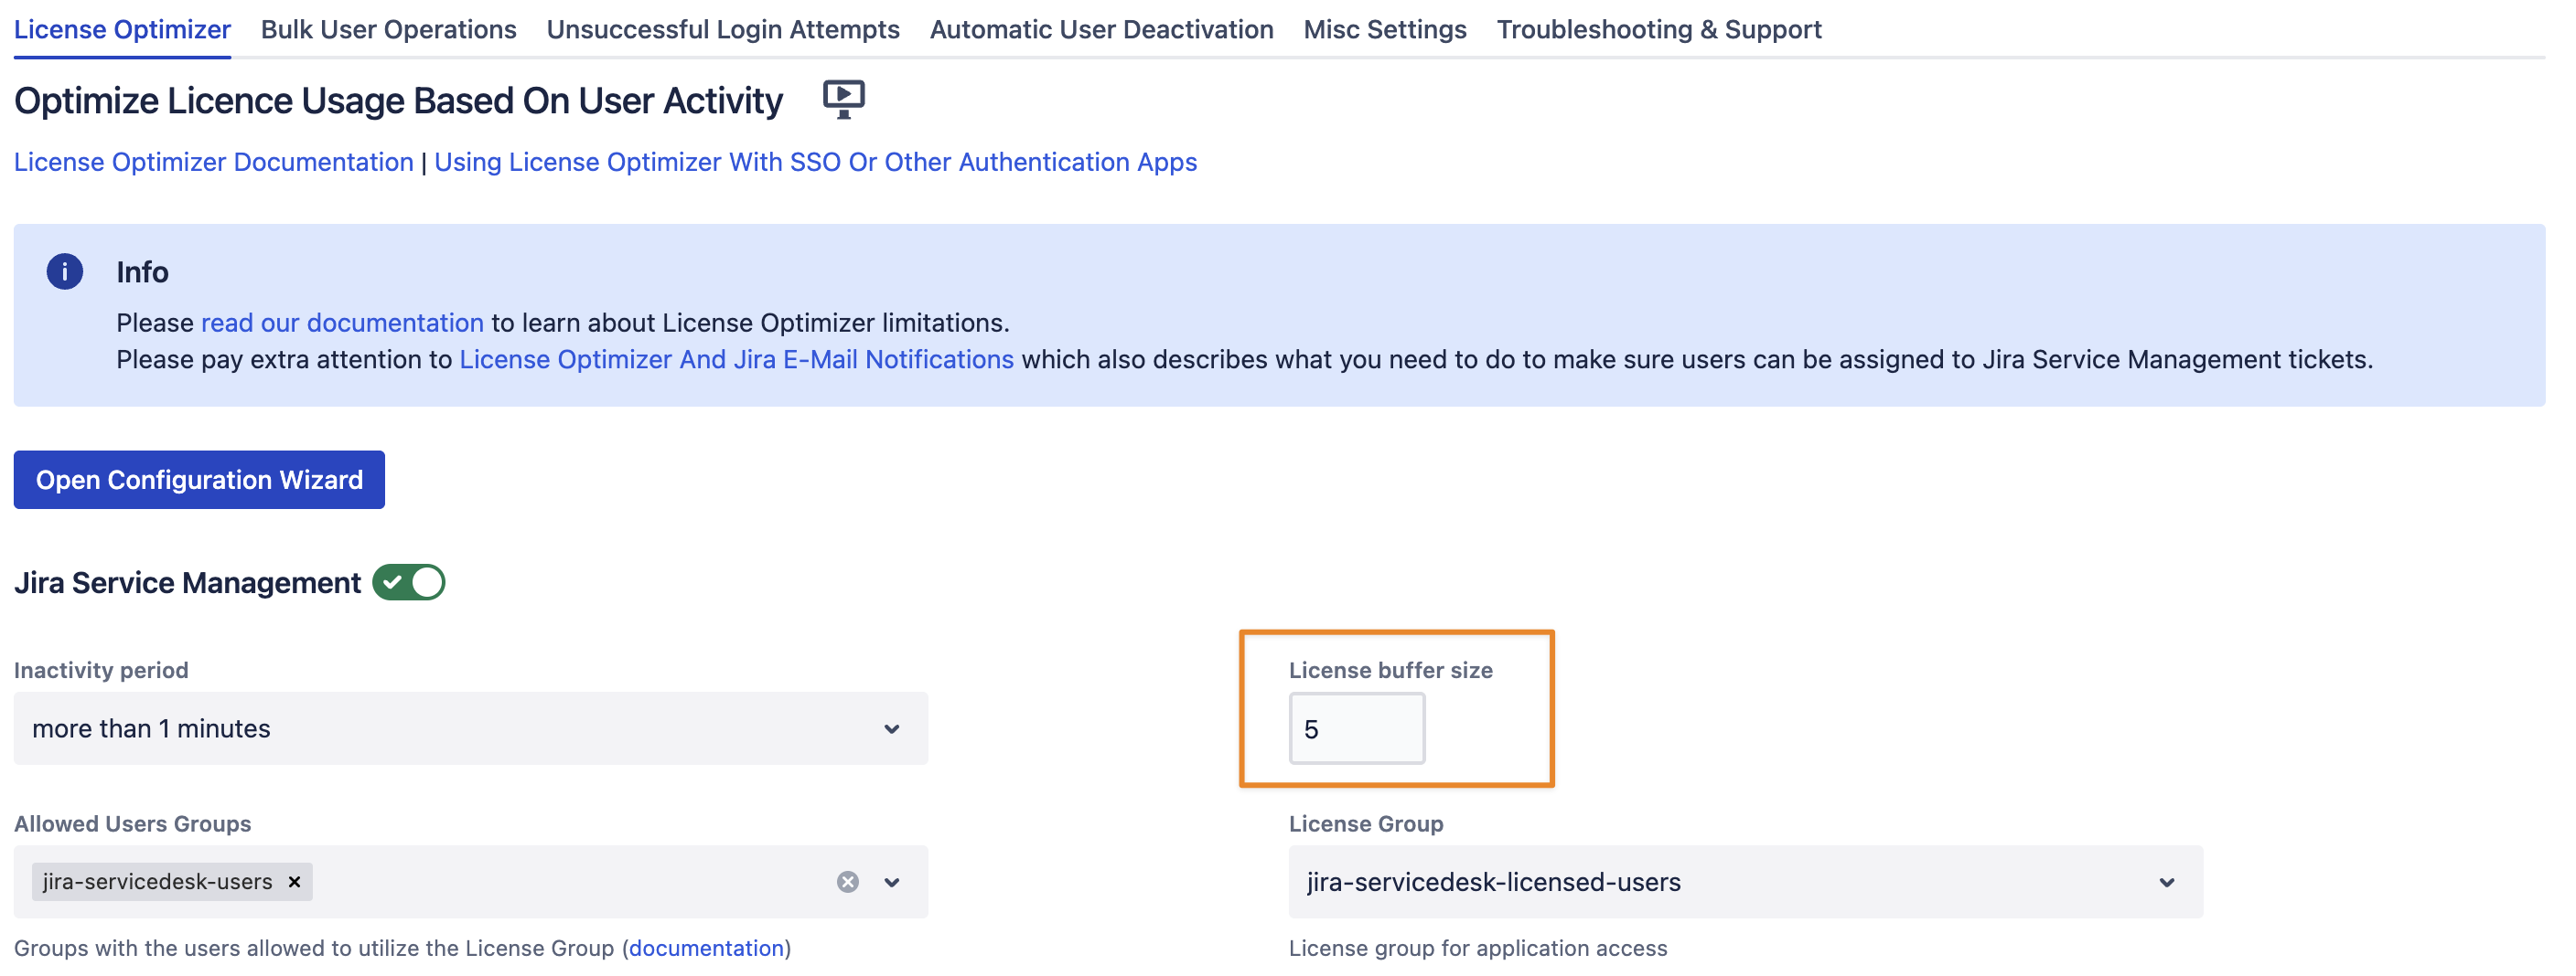The image size is (2576, 976).
Task: Clear all Allowed Users Groups selections
Action: (x=847, y=881)
